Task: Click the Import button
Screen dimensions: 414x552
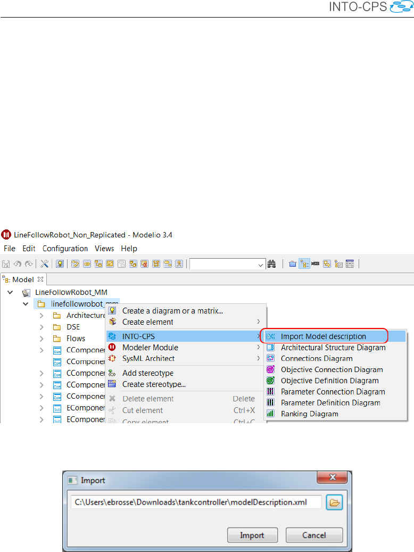Action: coord(252,535)
